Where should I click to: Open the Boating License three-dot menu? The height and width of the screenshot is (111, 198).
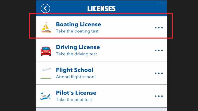(159, 27)
